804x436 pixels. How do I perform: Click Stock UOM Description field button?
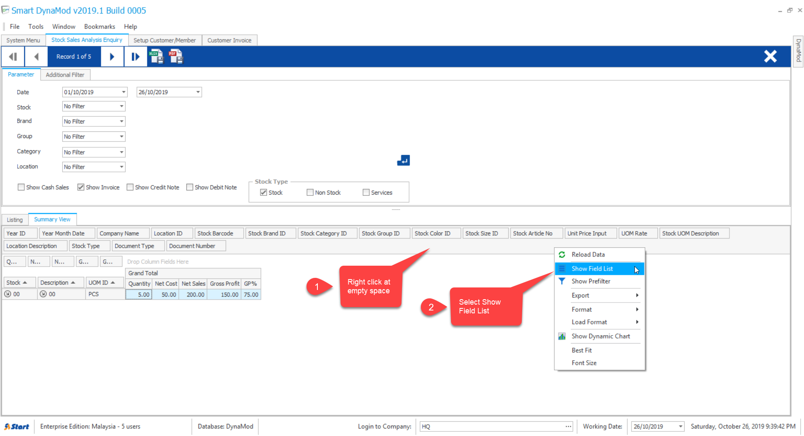(x=694, y=233)
